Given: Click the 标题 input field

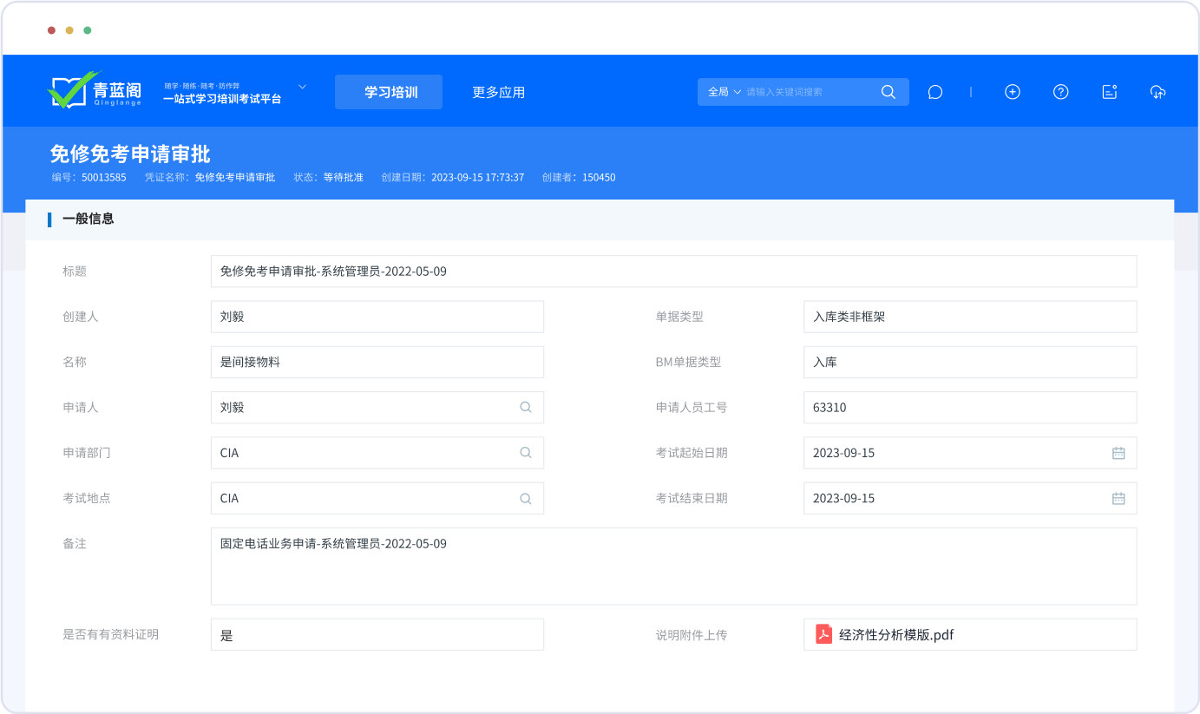Looking at the screenshot, I should (x=672, y=272).
